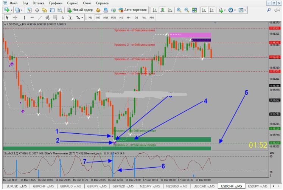Select the equidistant channel tool
Viewport: 283px width, 190px height.
click(x=47, y=18)
